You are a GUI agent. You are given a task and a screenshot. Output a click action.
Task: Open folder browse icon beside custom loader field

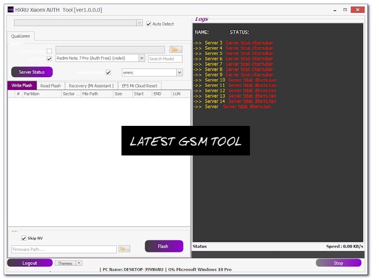coord(176,49)
